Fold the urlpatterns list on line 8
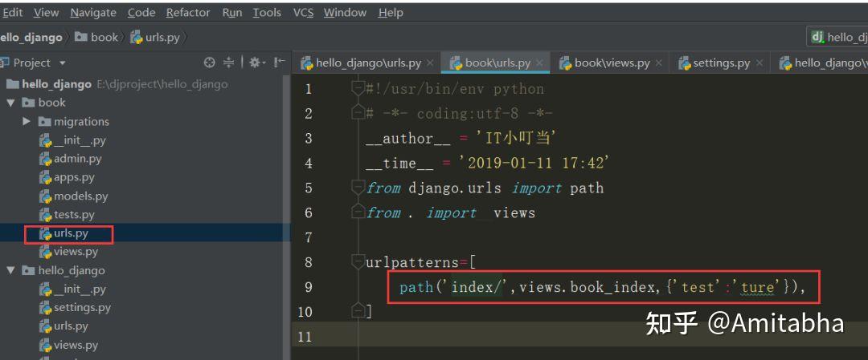 coord(358,262)
